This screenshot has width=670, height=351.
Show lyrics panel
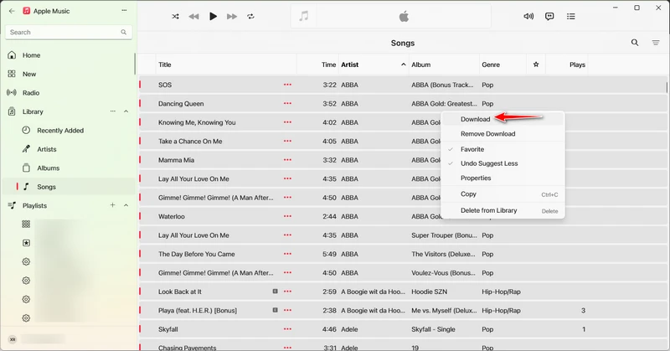point(549,16)
